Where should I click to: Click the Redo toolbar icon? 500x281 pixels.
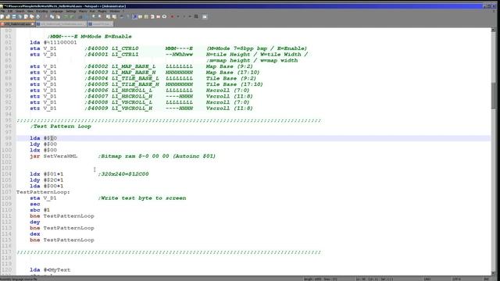[x=73, y=16]
